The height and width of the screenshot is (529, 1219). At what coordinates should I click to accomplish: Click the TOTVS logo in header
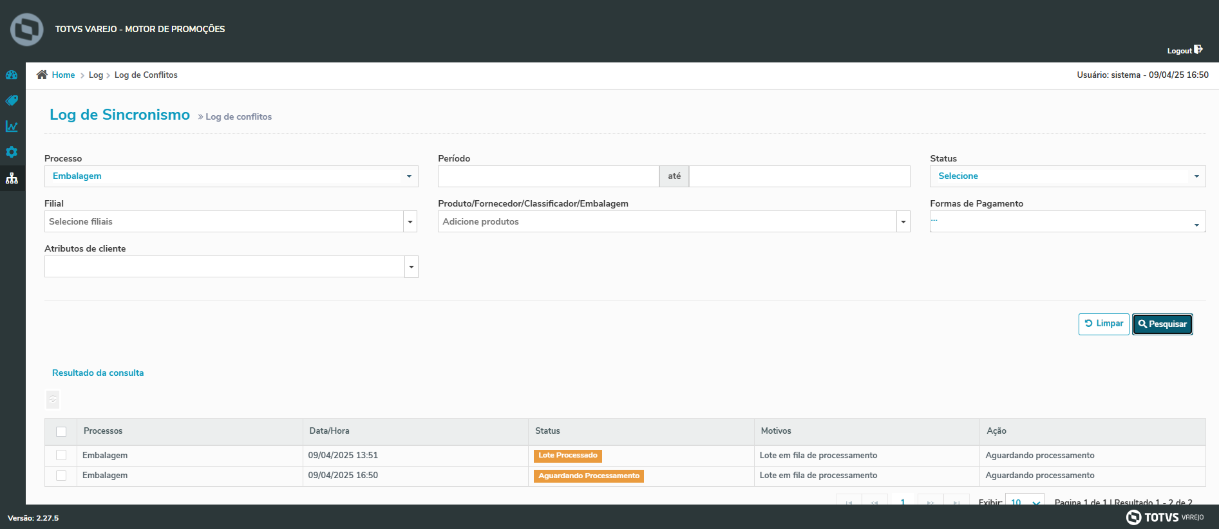[x=27, y=29]
